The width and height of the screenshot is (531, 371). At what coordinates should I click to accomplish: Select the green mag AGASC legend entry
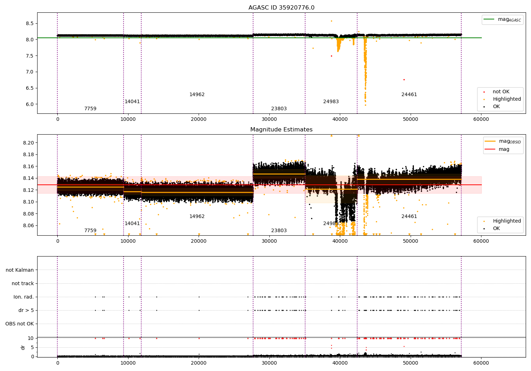[x=502, y=19]
